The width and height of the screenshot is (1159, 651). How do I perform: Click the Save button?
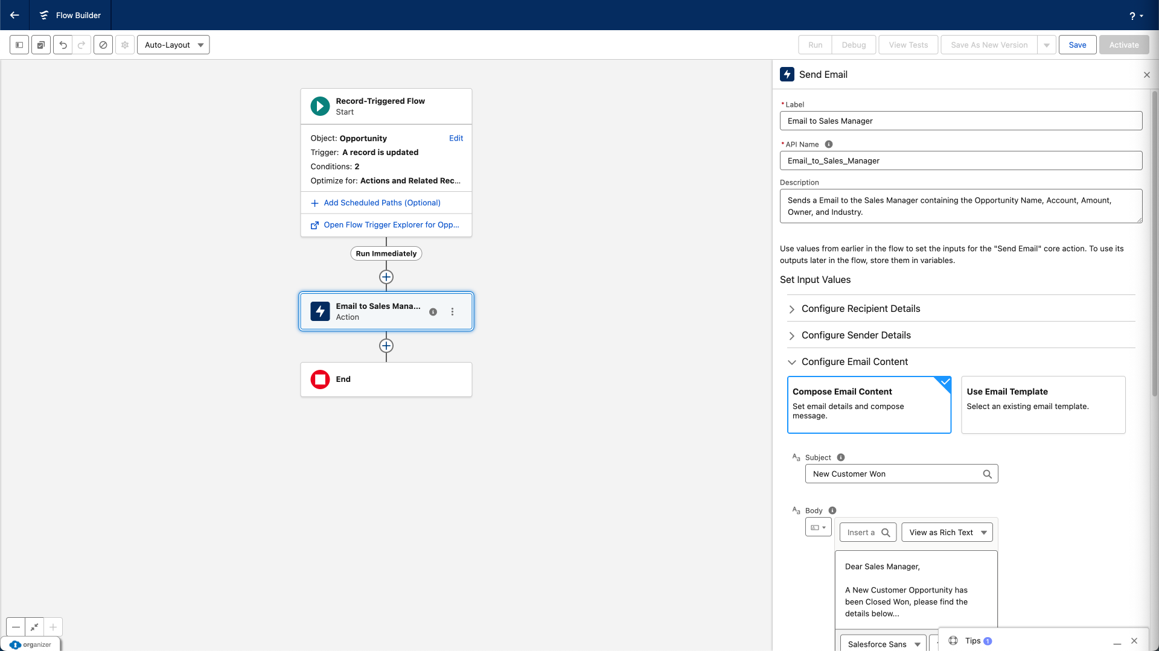click(1077, 45)
